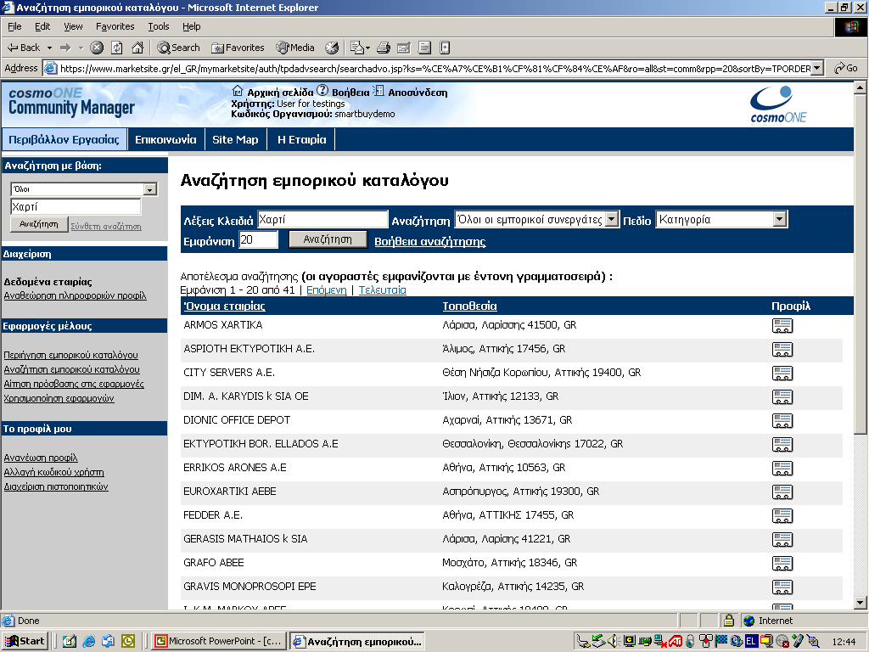Open the Windows Start menu
The width and height of the screenshot is (869, 652).
[25, 641]
